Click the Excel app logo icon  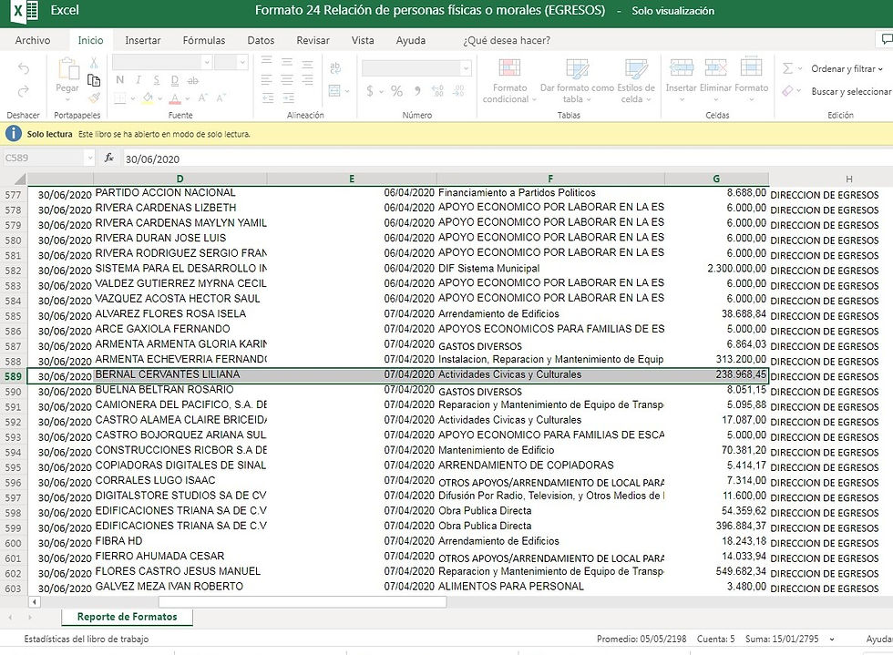[x=26, y=11]
